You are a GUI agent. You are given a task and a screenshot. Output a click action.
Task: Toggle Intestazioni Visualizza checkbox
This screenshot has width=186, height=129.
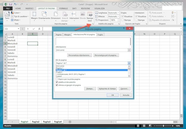click(x=136, y=16)
